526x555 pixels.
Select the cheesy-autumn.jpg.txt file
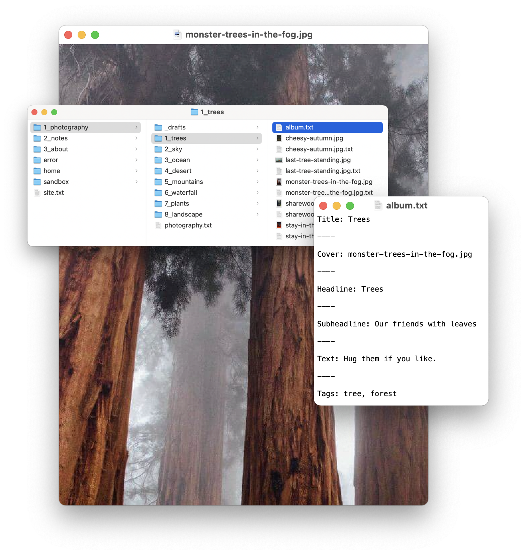(328, 149)
